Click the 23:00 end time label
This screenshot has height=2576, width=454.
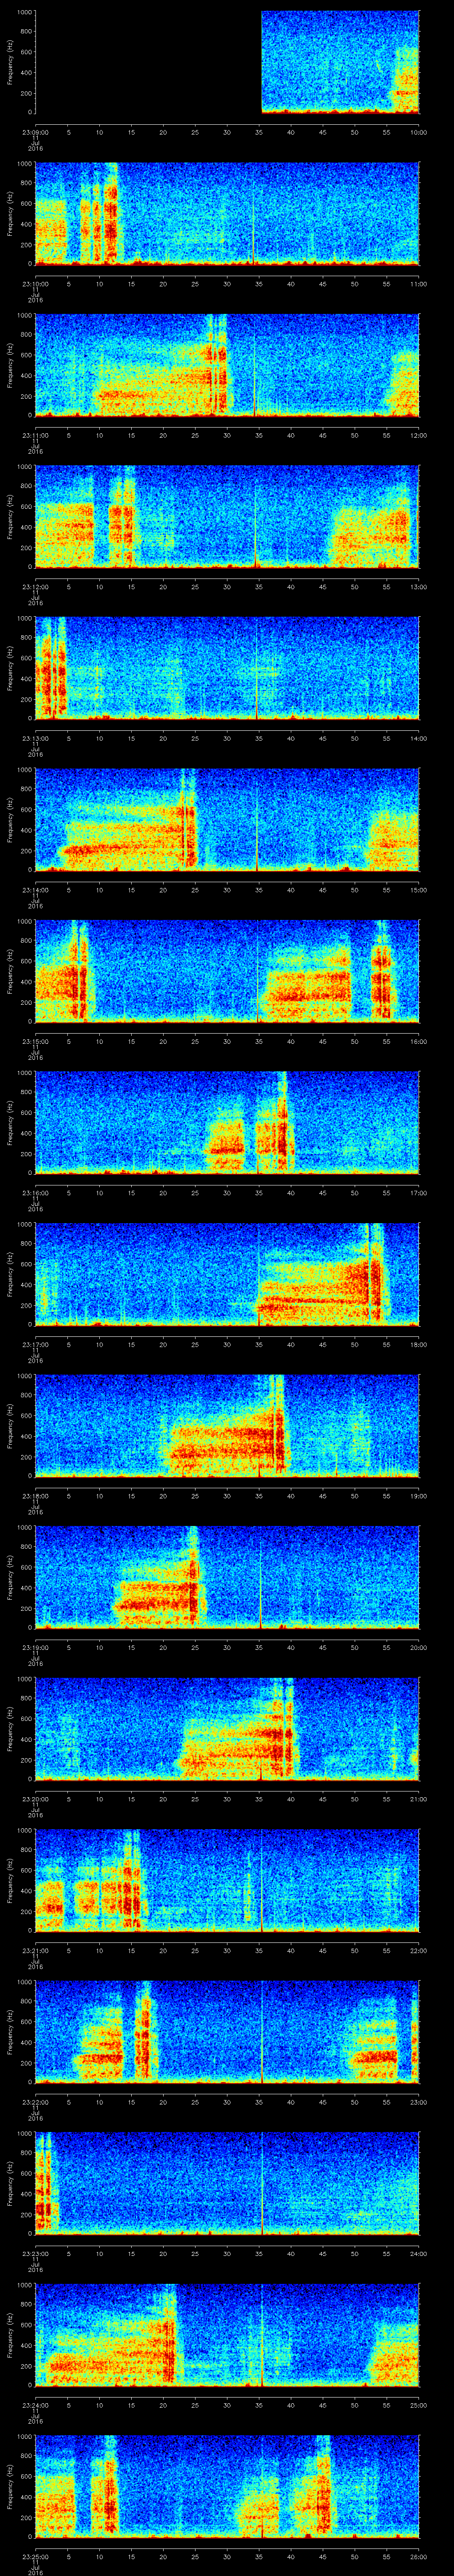coord(418,2102)
